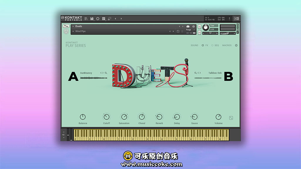Viewport: 301px width, 169px height.
Task: Click the instrument pan slider
Action: (210, 33)
